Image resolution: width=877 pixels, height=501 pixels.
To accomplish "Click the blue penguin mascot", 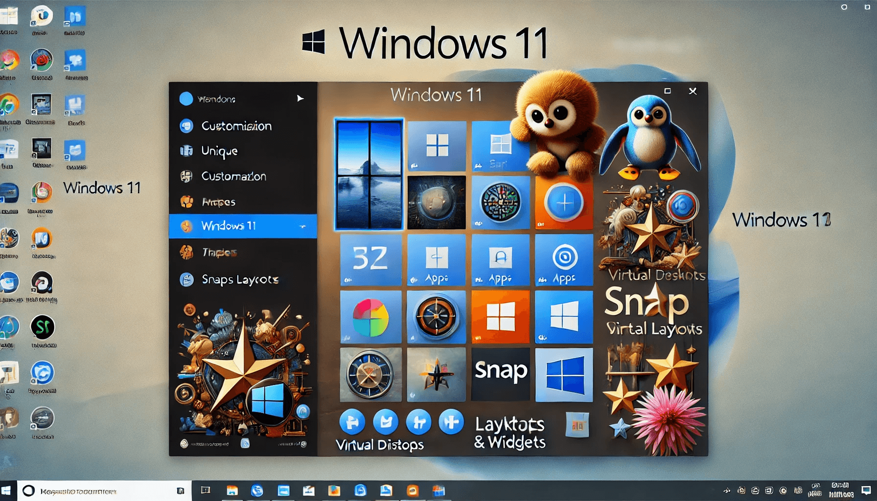I will 650,138.
